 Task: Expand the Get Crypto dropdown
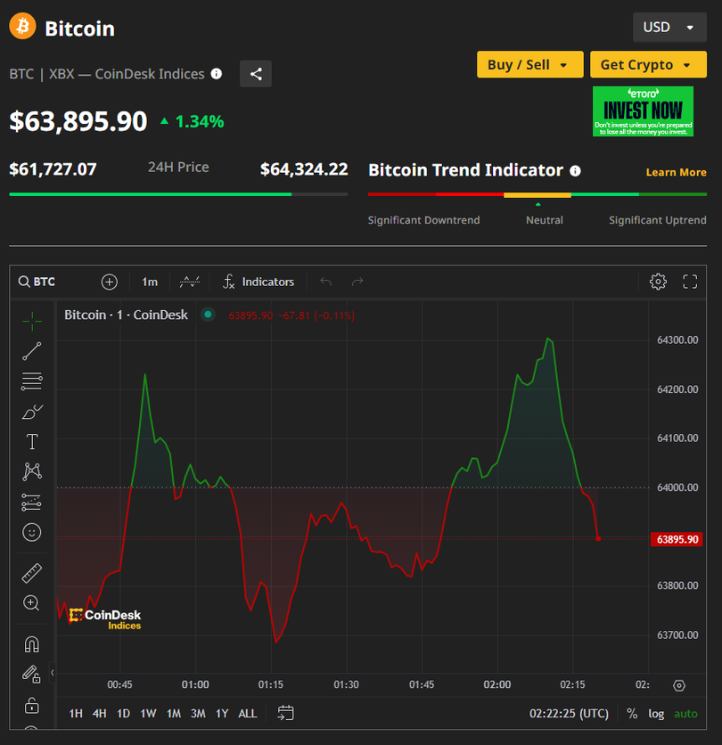tap(647, 64)
